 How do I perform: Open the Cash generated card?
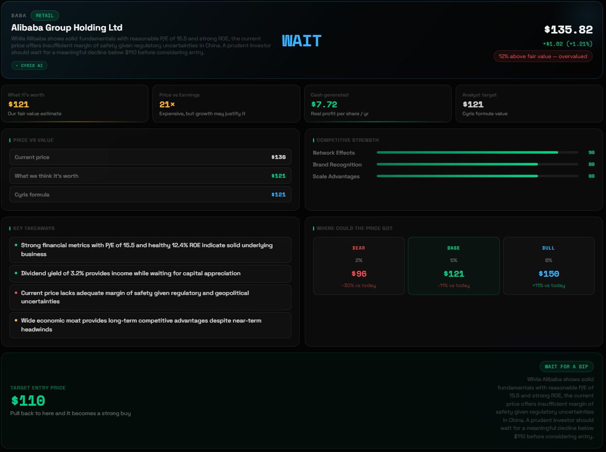pyautogui.click(x=378, y=103)
